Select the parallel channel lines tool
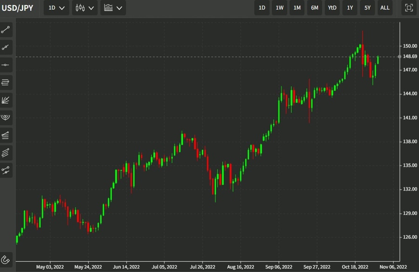Image resolution: width=419 pixels, height=272 pixels. click(x=6, y=153)
